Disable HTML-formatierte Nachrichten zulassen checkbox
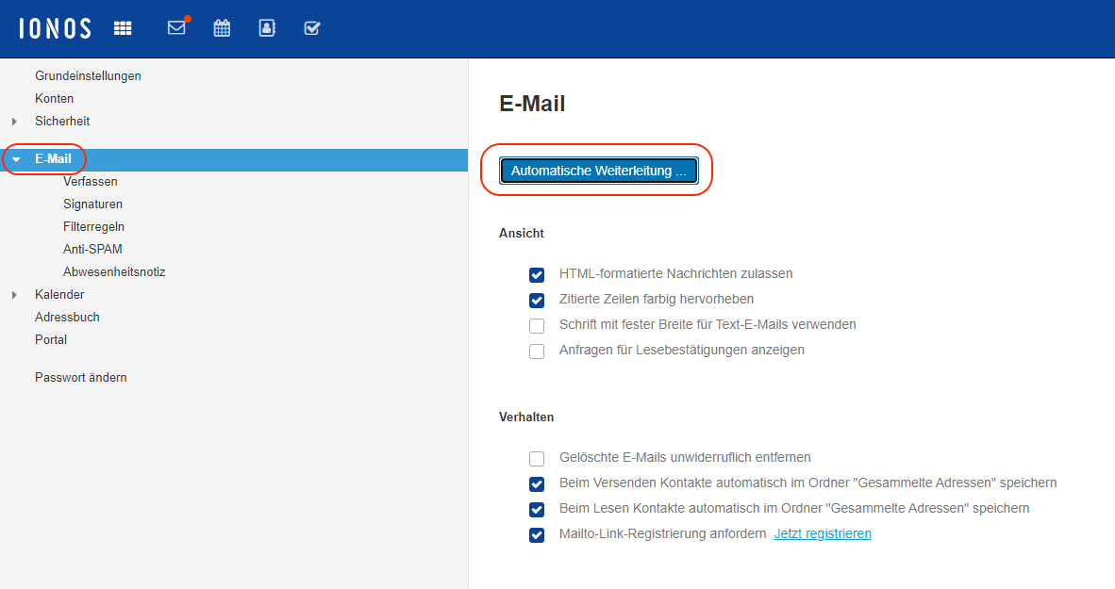1115x589 pixels. [537, 275]
